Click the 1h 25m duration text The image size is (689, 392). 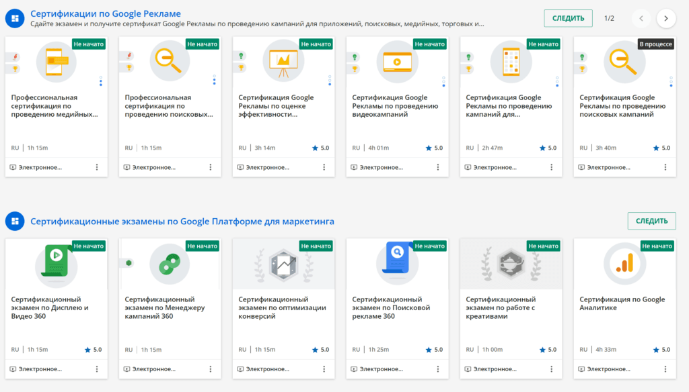tap(379, 350)
